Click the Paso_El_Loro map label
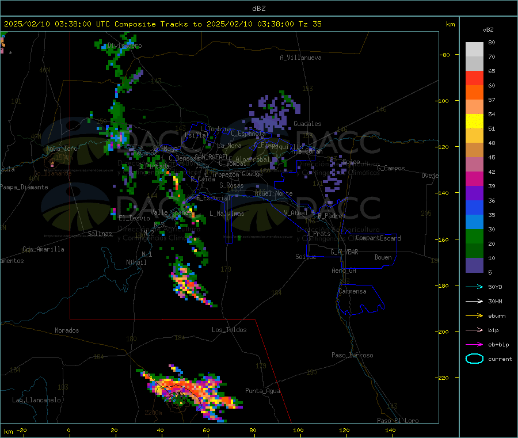518x438 pixels. pyautogui.click(x=398, y=421)
